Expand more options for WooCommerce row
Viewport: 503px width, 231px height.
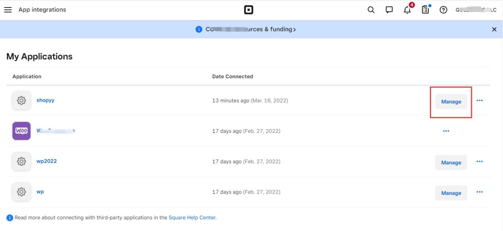coord(446,131)
